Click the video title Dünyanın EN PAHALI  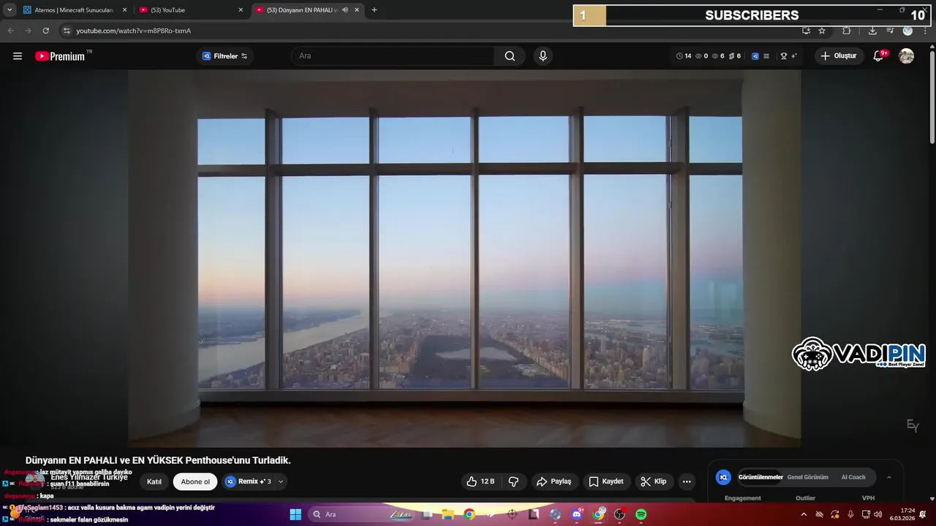(158, 460)
